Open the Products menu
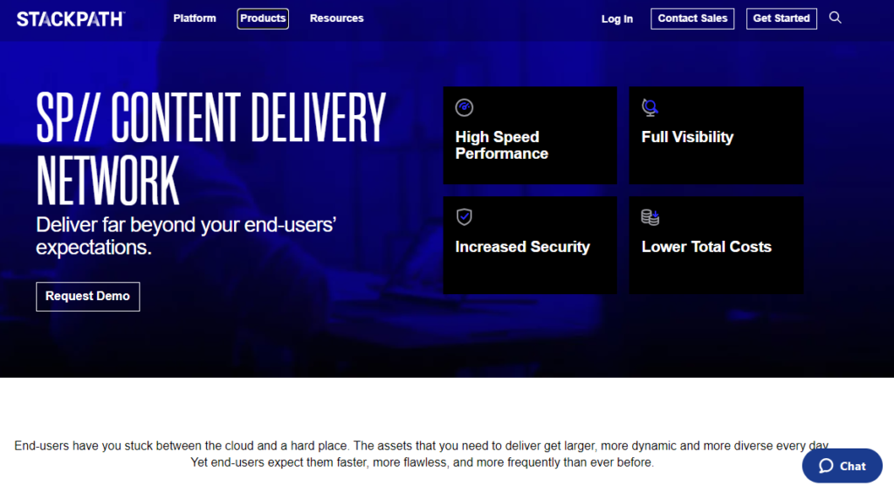The height and width of the screenshot is (486, 894). coord(263,18)
